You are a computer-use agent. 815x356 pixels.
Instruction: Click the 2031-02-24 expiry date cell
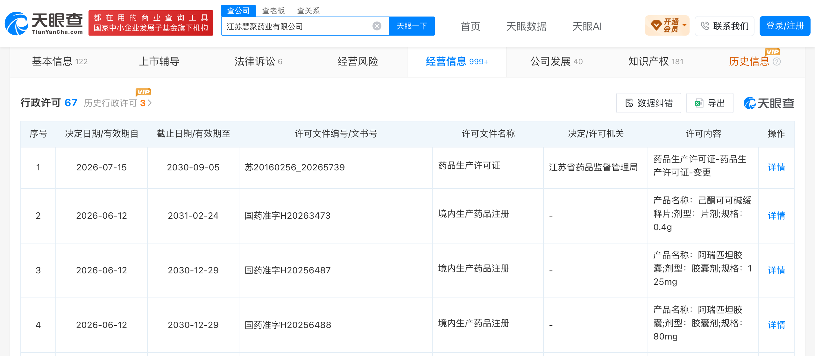pos(193,216)
